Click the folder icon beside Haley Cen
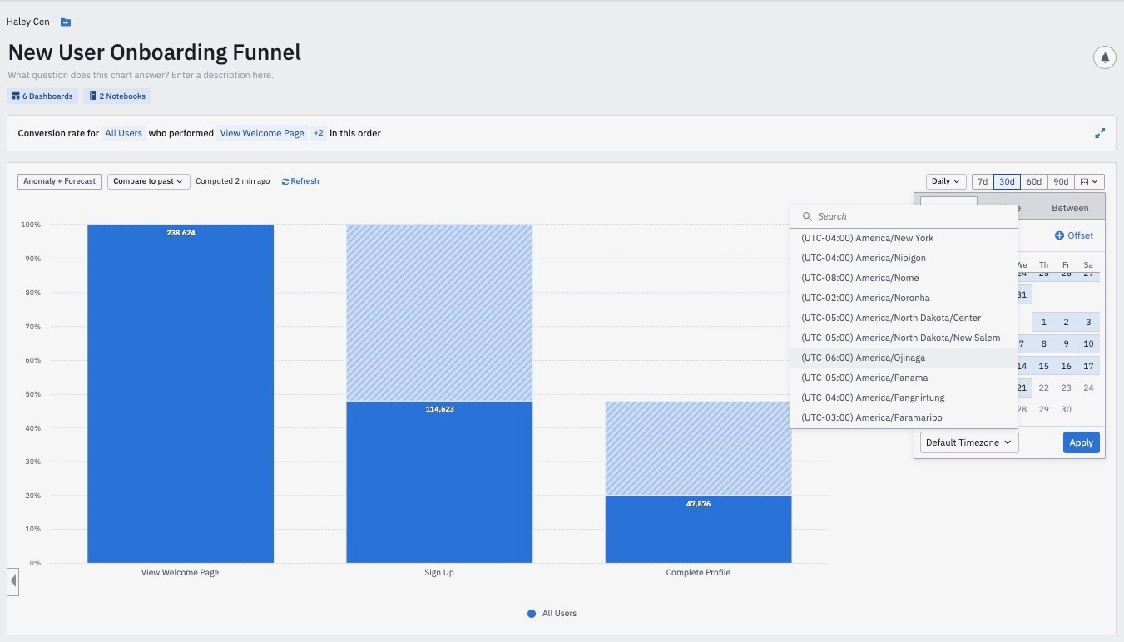 point(66,22)
